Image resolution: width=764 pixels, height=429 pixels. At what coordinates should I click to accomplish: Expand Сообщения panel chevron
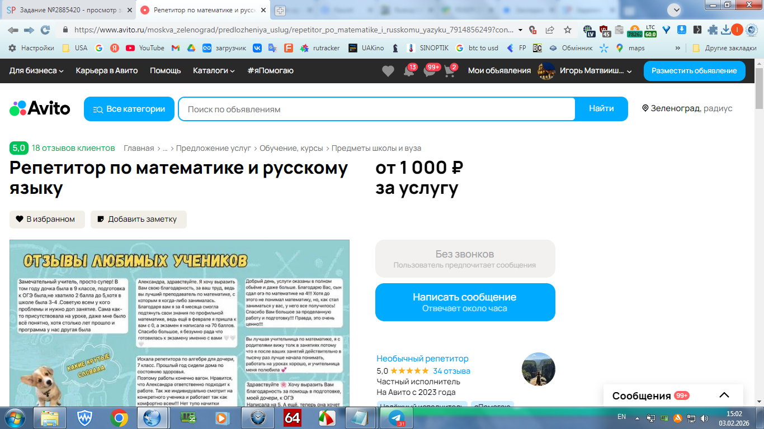pyautogui.click(x=724, y=395)
